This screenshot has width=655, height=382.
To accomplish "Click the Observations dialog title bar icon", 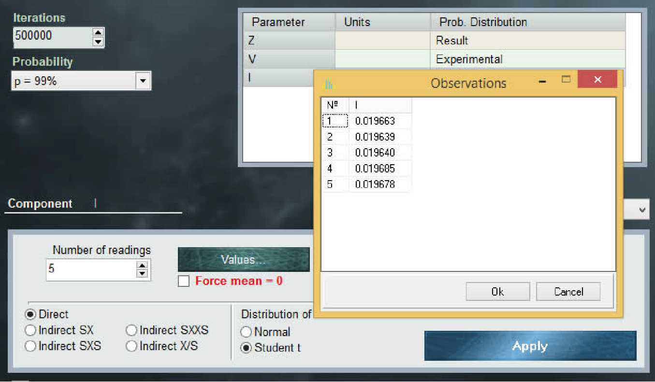I will point(328,84).
